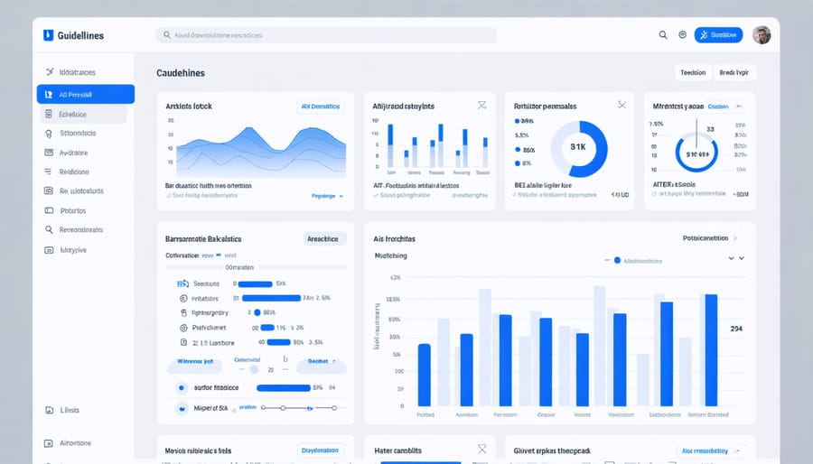Click the progress bar in the 'Seeotuns' row
813x464 pixels.
coord(255,283)
